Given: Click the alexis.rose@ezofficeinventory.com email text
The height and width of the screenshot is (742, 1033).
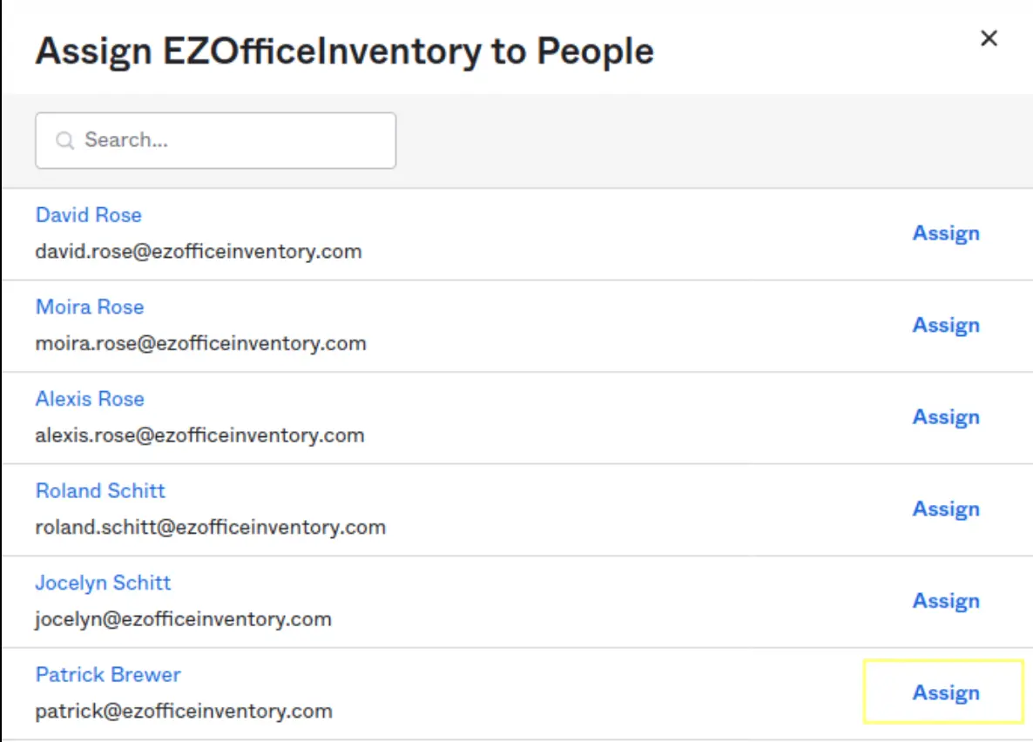Looking at the screenshot, I should point(199,435).
